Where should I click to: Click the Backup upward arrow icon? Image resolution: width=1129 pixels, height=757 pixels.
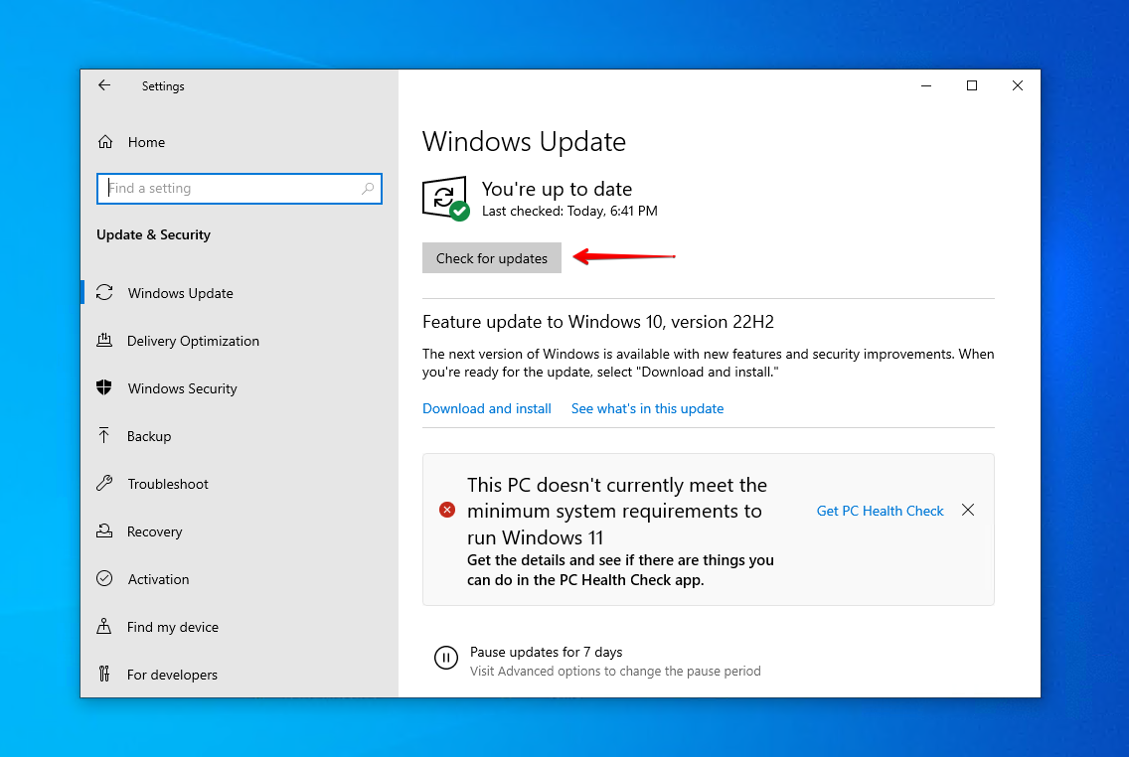pyautogui.click(x=104, y=435)
